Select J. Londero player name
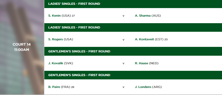This screenshot has height=95, width=222. (143, 87)
